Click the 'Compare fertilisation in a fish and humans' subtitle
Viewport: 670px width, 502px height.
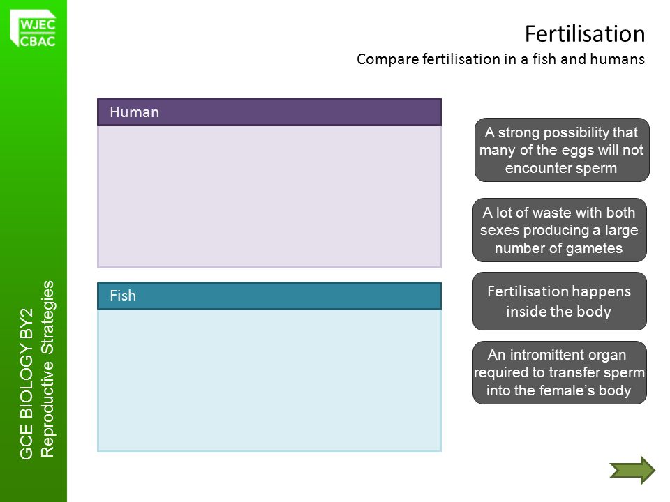[500, 59]
